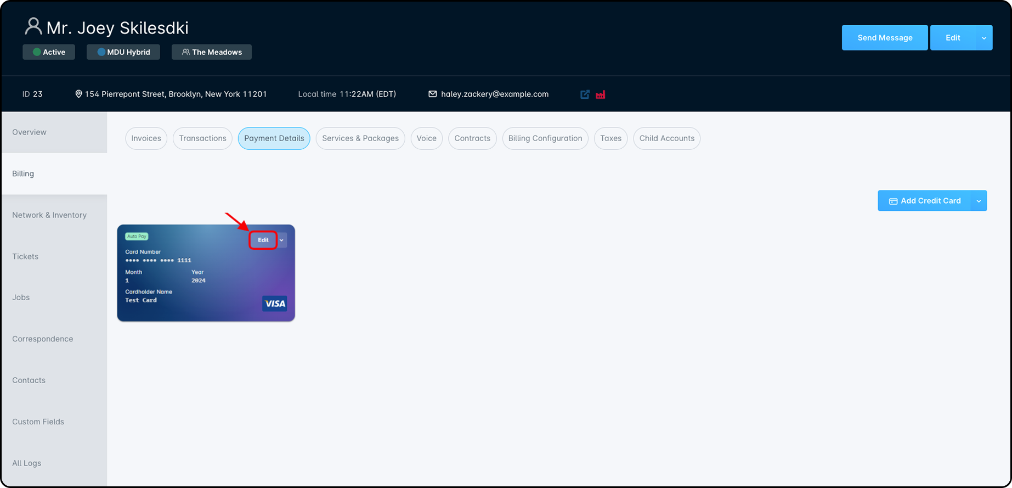Open Correspondence in the sidebar

[x=54, y=339]
